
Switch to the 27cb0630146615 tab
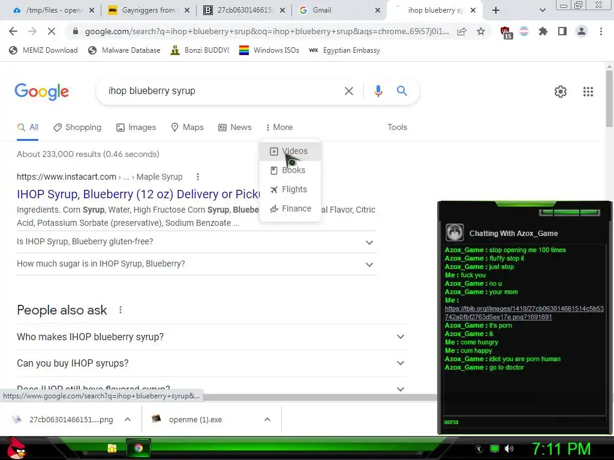point(245,10)
